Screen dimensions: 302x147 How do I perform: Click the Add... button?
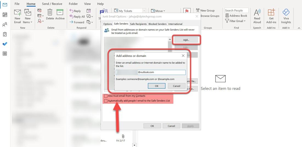(186, 40)
